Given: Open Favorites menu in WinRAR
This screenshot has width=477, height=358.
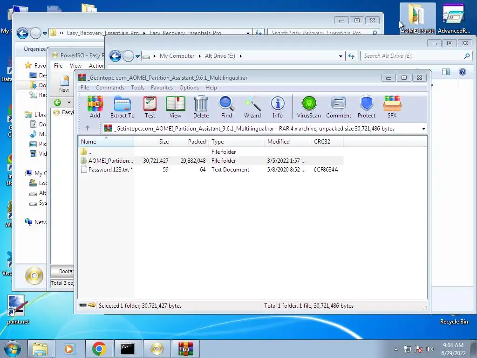Looking at the screenshot, I should 162,87.
